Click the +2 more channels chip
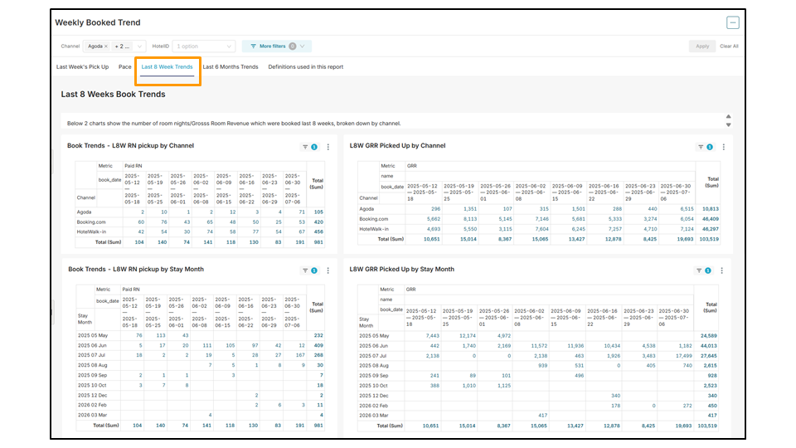The height and width of the screenshot is (448, 796). (x=122, y=46)
